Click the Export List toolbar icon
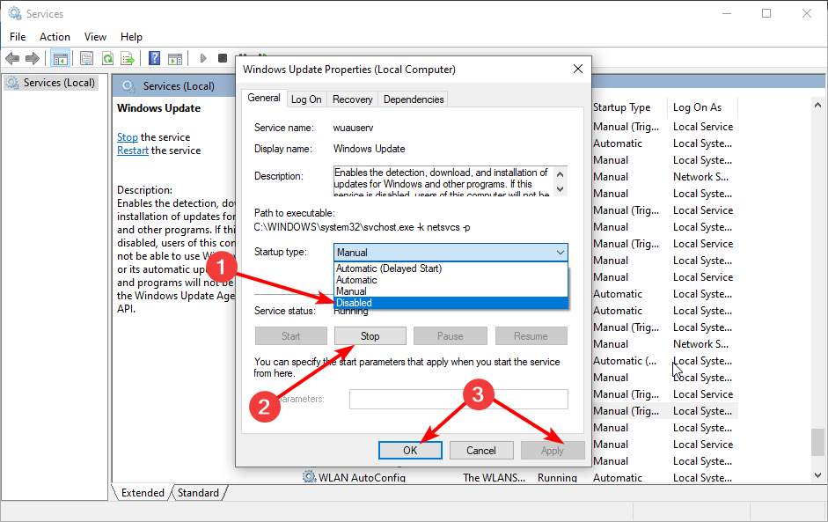The width and height of the screenshot is (828, 522). (x=128, y=58)
